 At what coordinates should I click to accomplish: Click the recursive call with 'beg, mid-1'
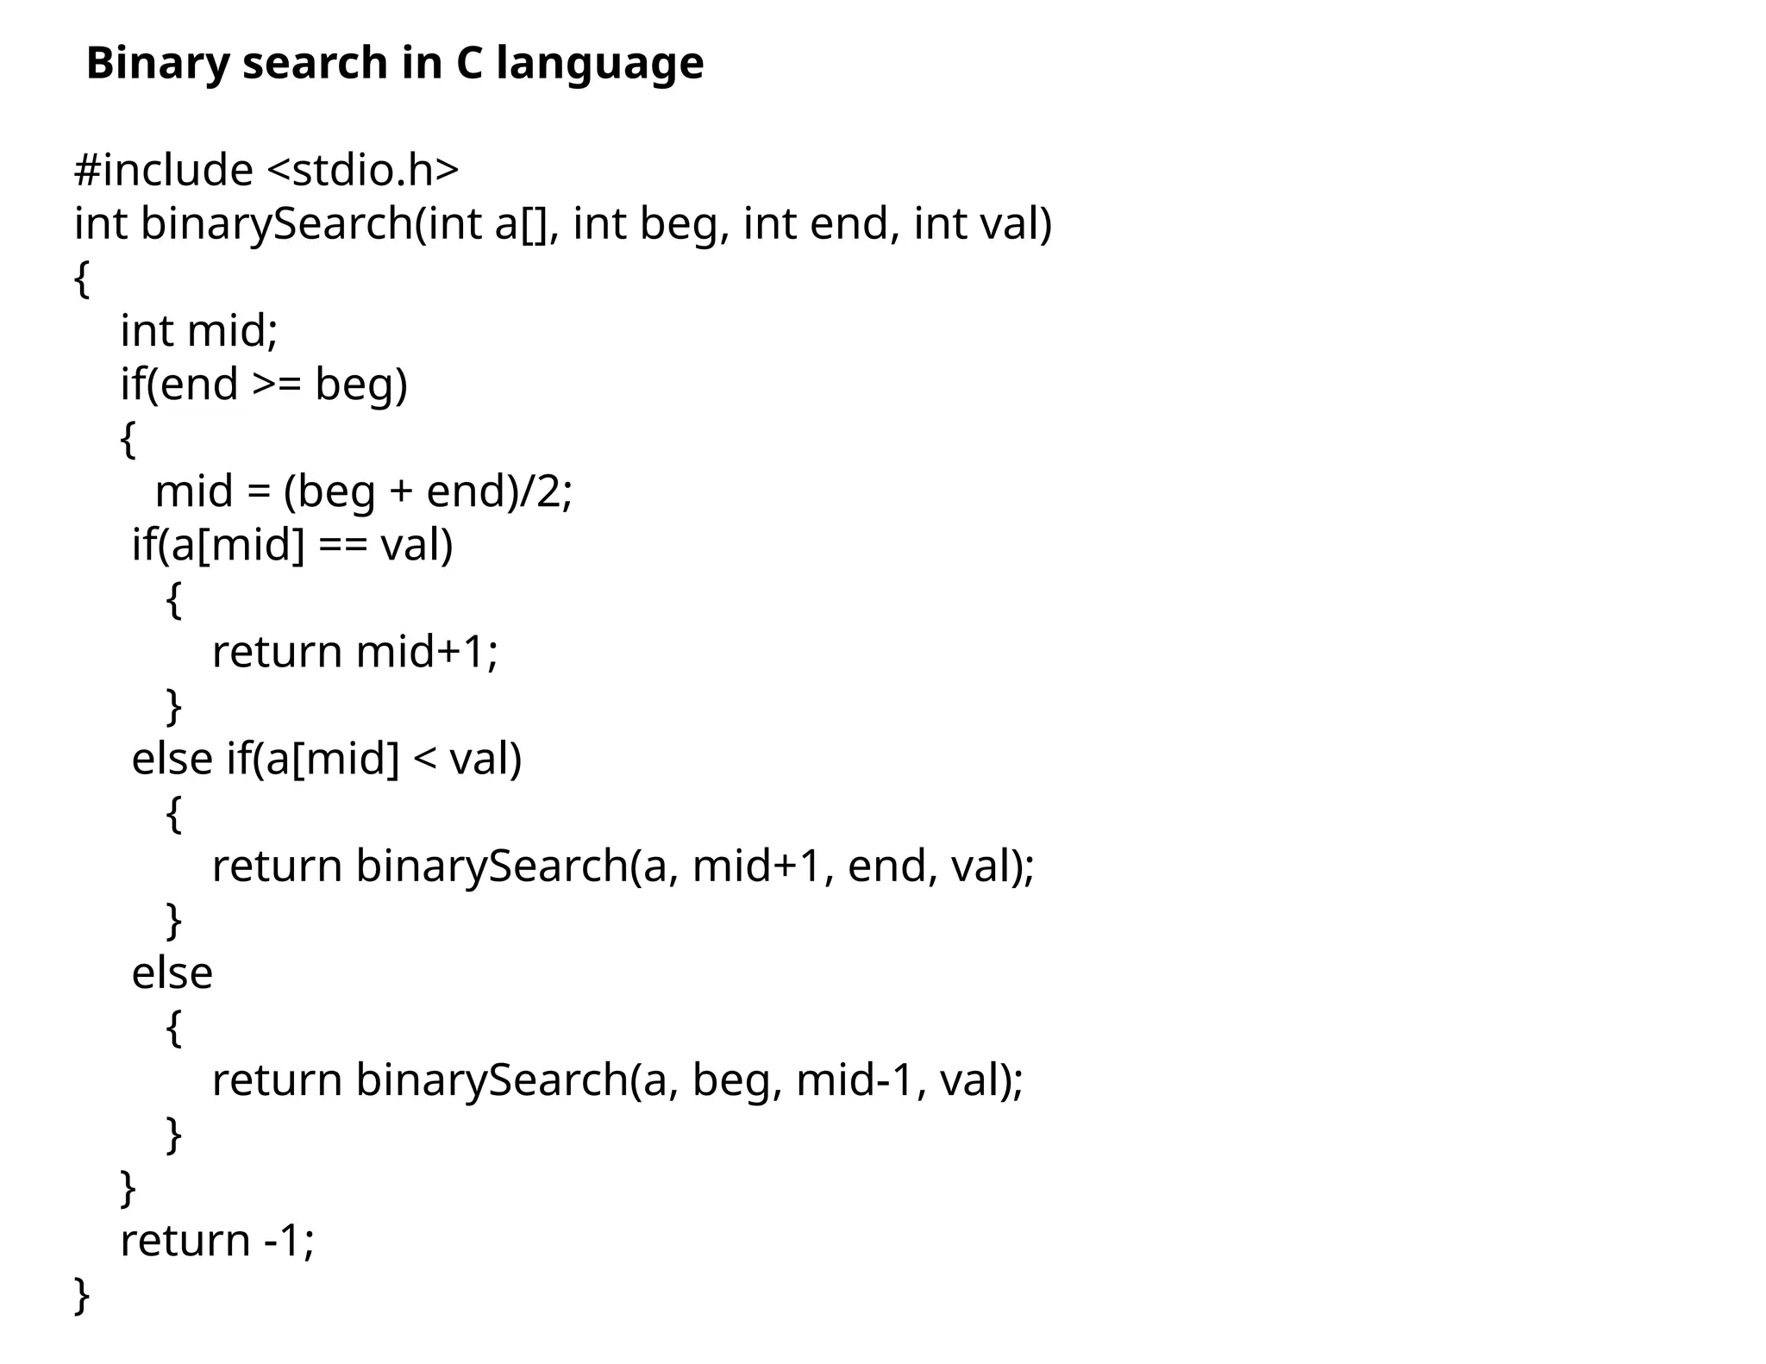(617, 1080)
